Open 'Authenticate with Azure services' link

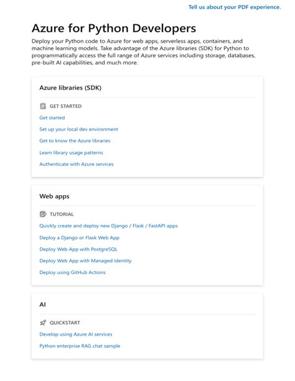click(77, 164)
